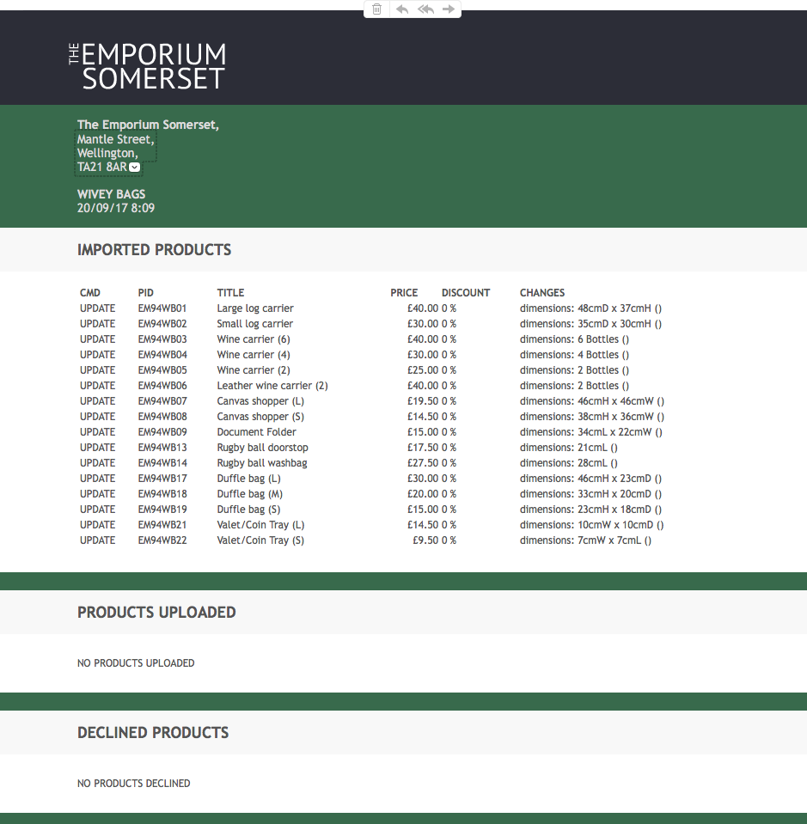Image resolution: width=807 pixels, height=824 pixels.
Task: Click 'dimensions: 46cmH x 23cmD ()' change
Action: 590,479
